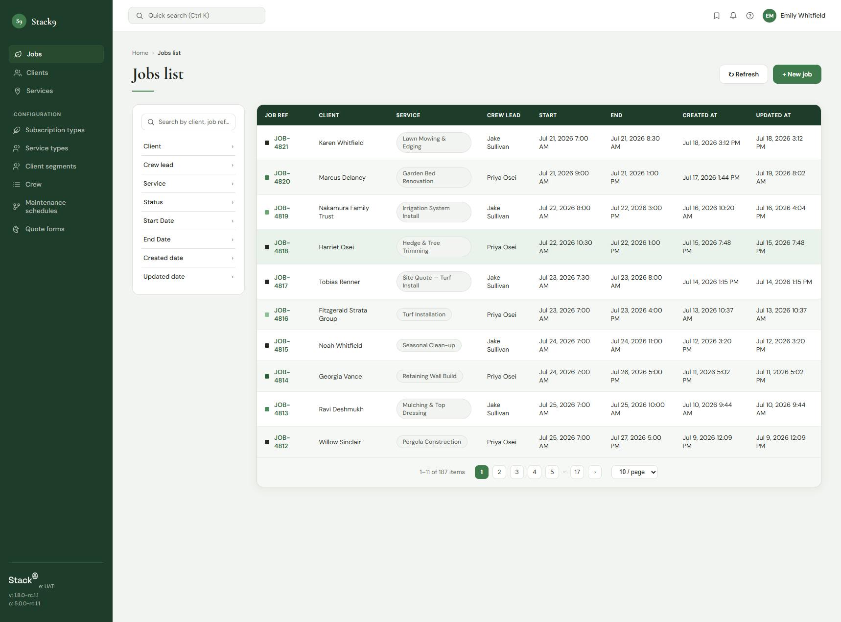Click the Stack9 footer logo

pos(23,579)
